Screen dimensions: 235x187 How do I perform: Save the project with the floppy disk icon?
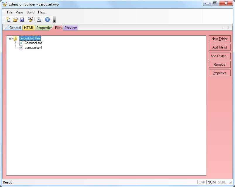(22, 20)
